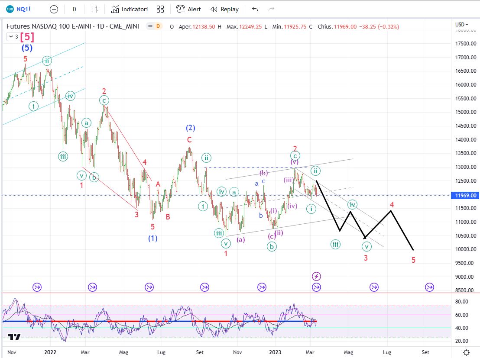The image size is (480, 358).
Task: Open the USD currency dropdown
Action: pyautogui.click(x=462, y=25)
